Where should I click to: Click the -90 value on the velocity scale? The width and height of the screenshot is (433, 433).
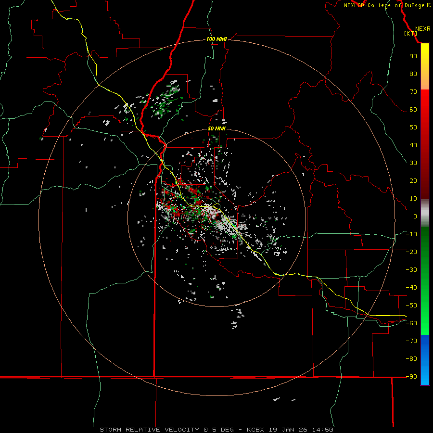pyautogui.click(x=411, y=377)
